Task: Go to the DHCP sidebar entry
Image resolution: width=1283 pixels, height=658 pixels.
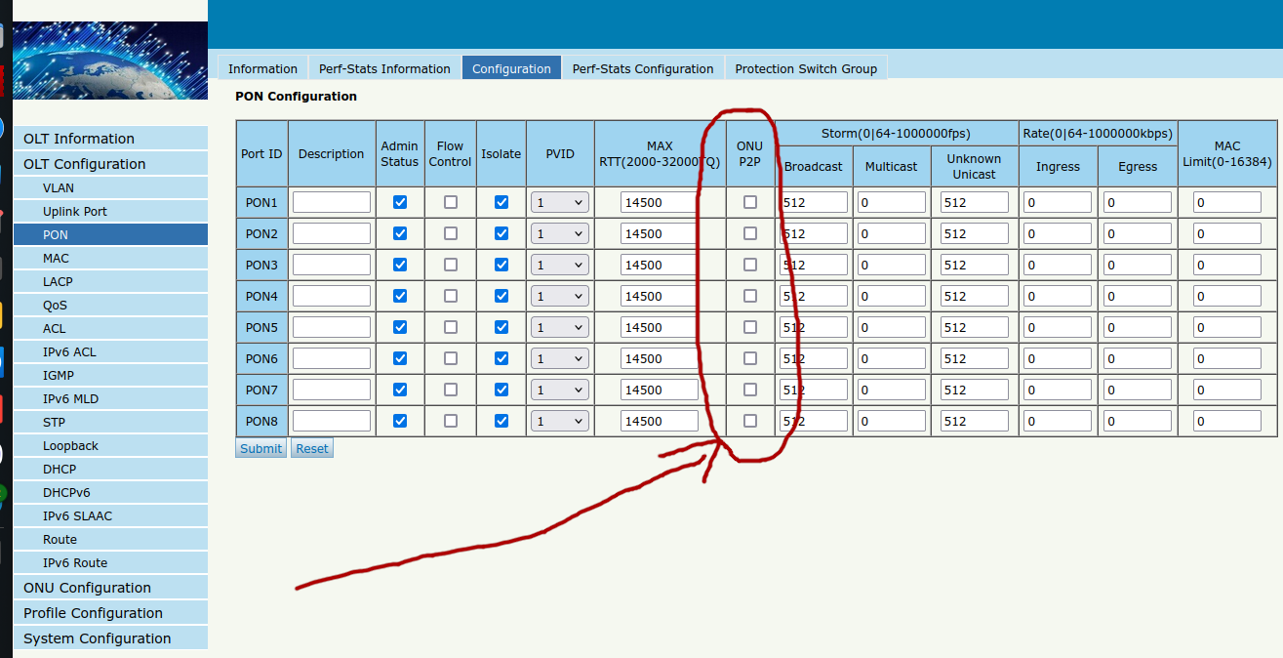Action: 60,469
